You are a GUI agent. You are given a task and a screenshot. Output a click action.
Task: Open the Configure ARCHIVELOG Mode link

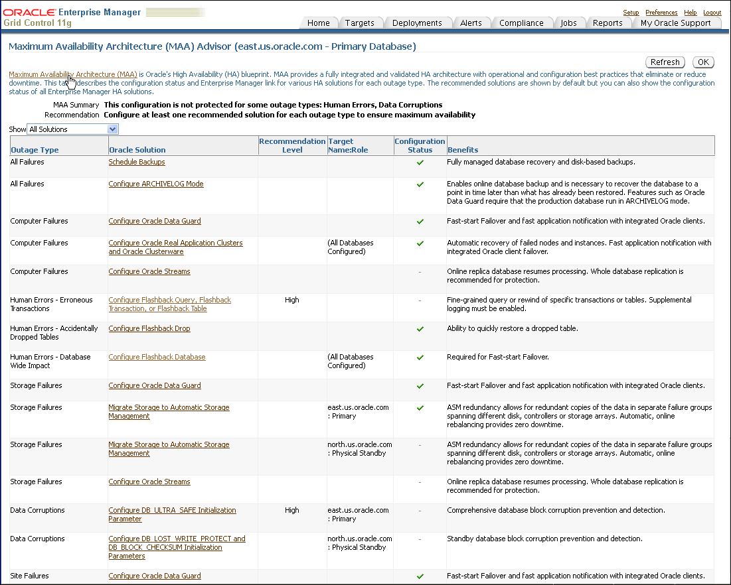click(x=156, y=184)
